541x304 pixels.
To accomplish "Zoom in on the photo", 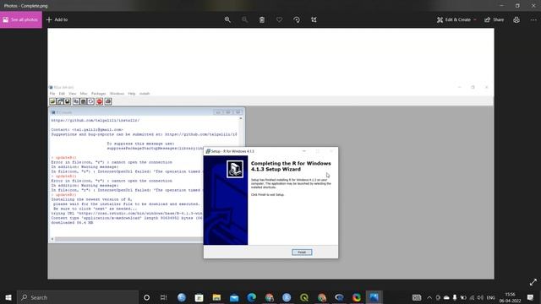I will [x=227, y=19].
